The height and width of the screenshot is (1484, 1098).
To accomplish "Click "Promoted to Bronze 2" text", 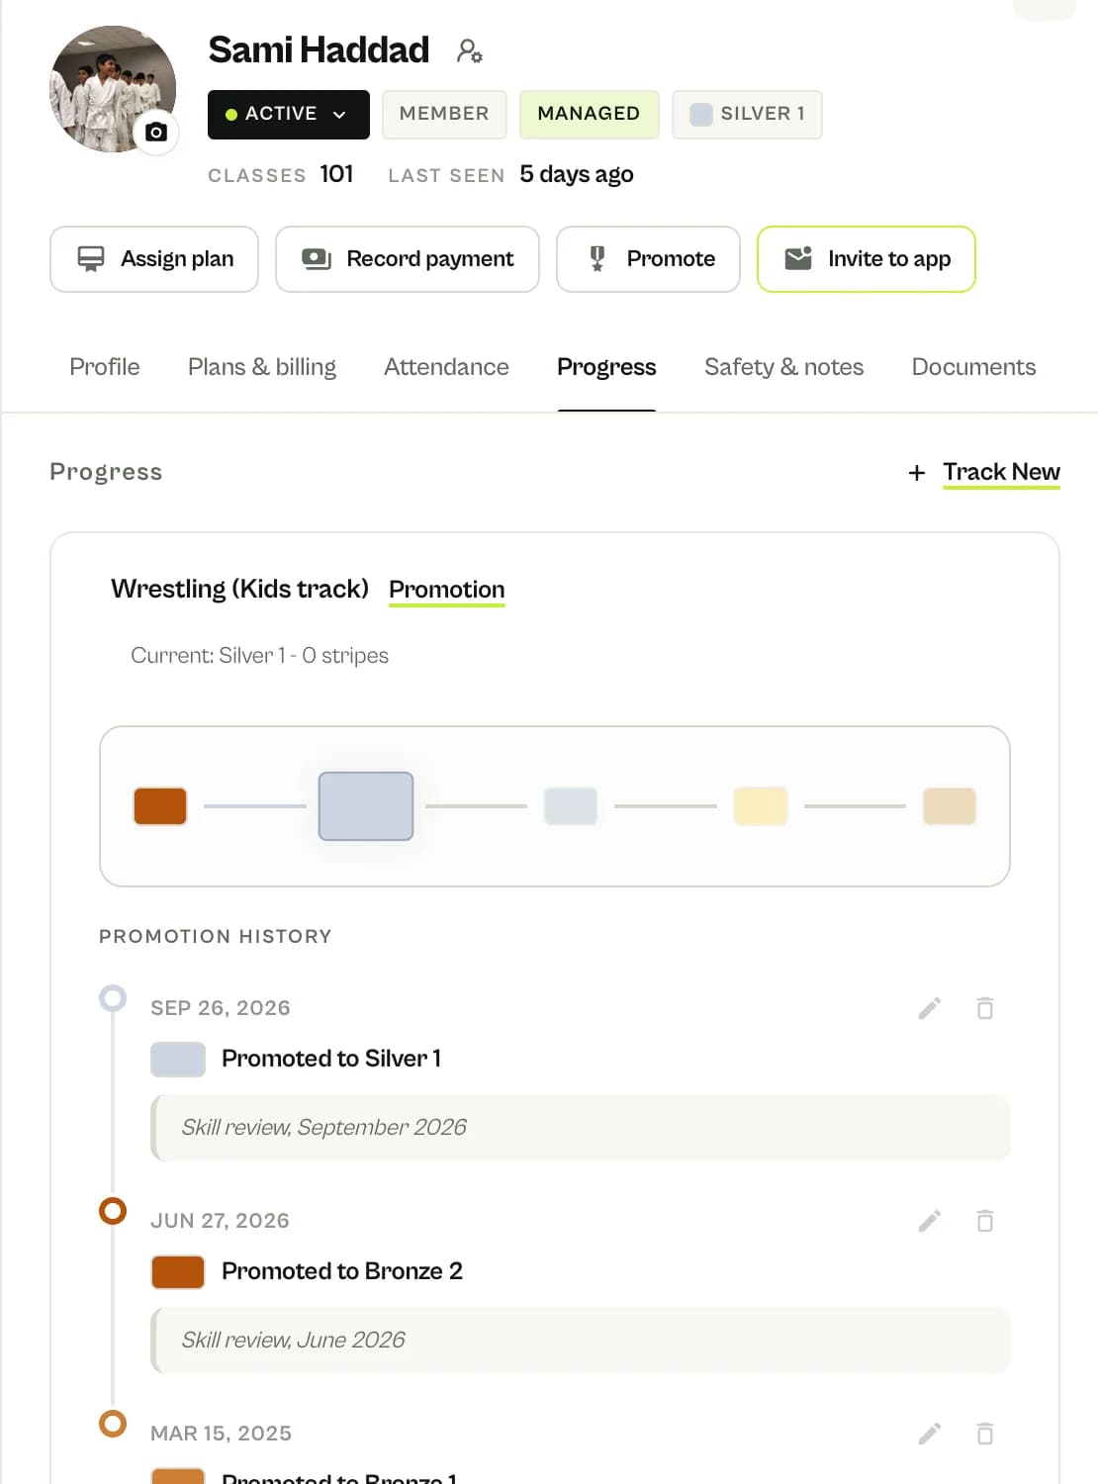I will pos(342,1271).
